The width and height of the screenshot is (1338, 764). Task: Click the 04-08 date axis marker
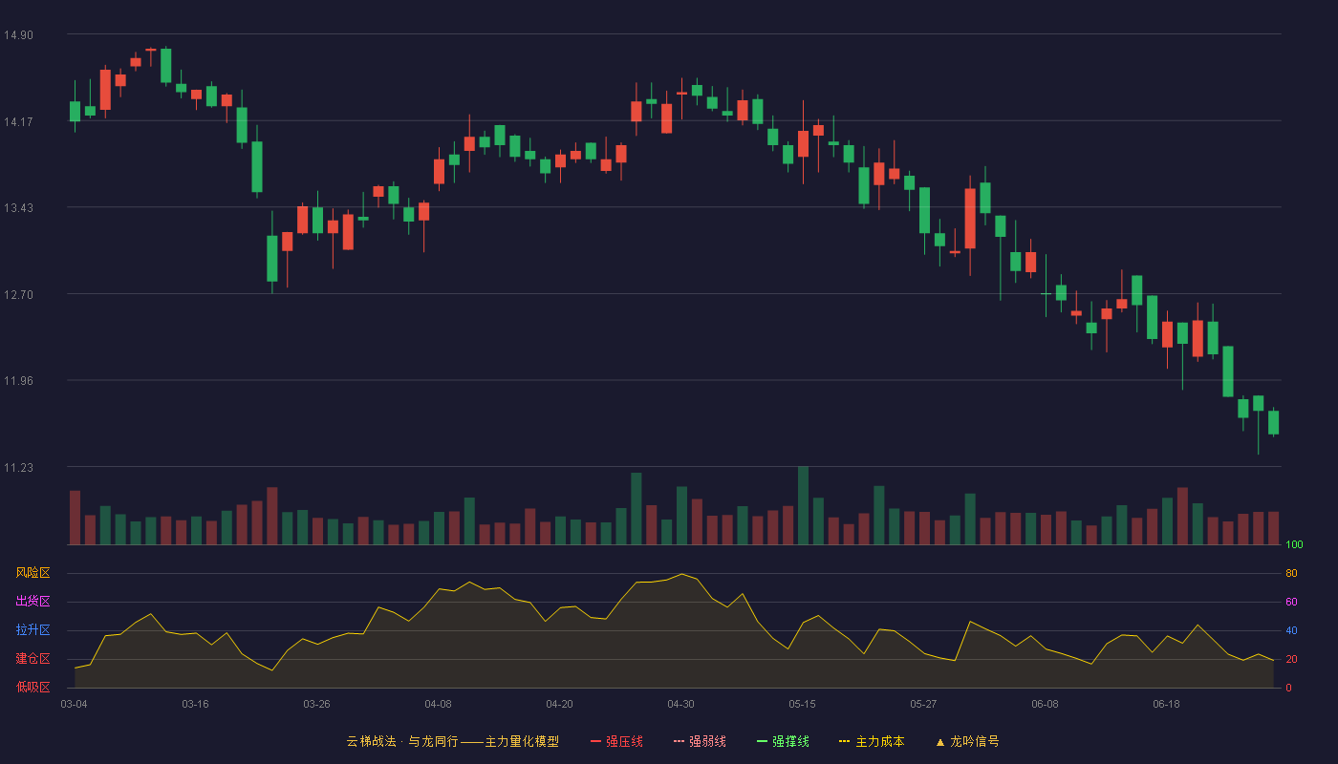[438, 704]
